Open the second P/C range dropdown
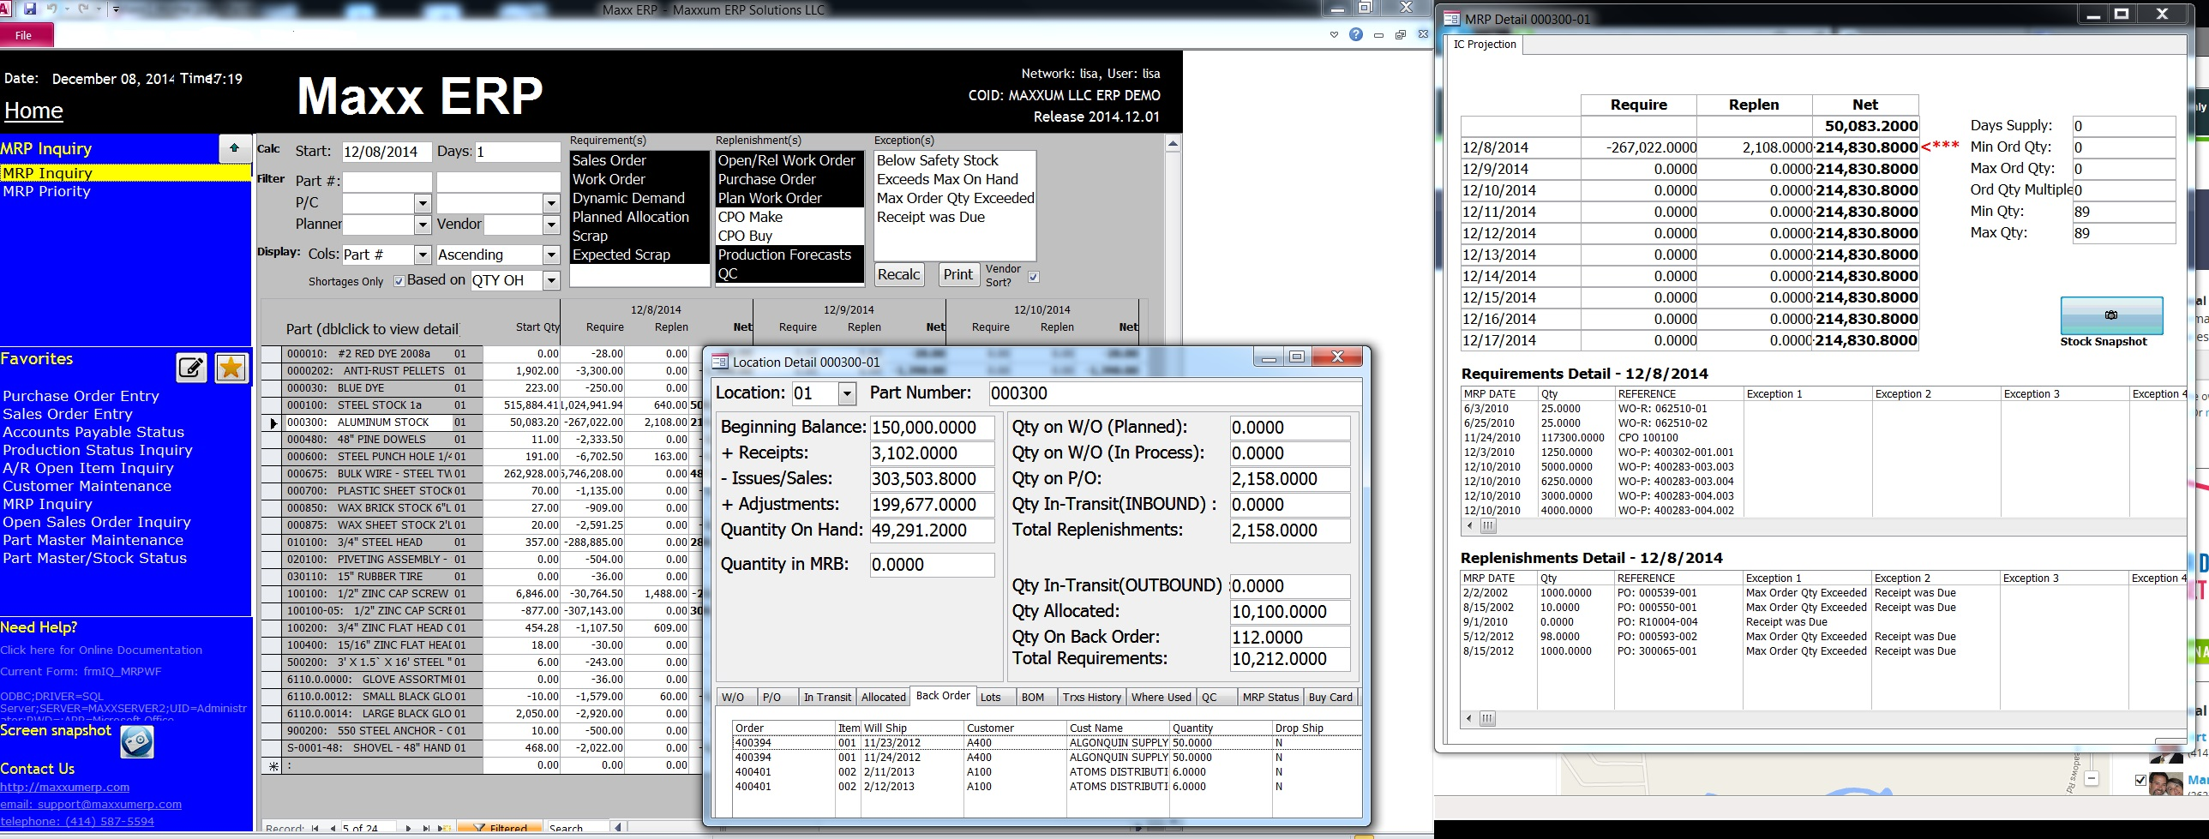Image resolution: width=2209 pixels, height=839 pixels. [x=551, y=203]
